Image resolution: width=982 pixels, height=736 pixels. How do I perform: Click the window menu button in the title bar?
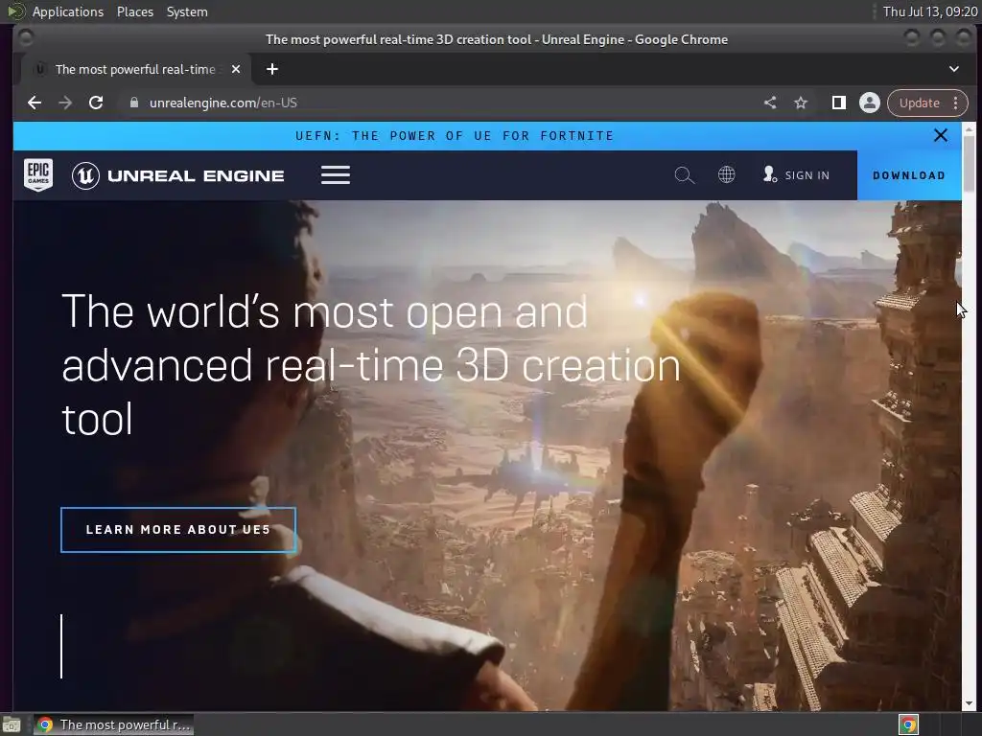(x=26, y=38)
